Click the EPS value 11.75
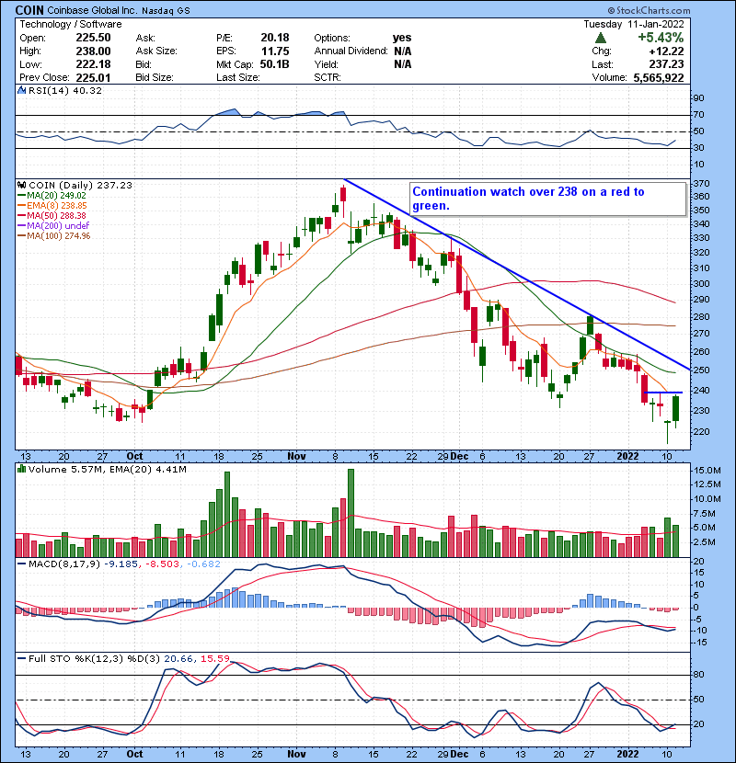 coord(275,51)
